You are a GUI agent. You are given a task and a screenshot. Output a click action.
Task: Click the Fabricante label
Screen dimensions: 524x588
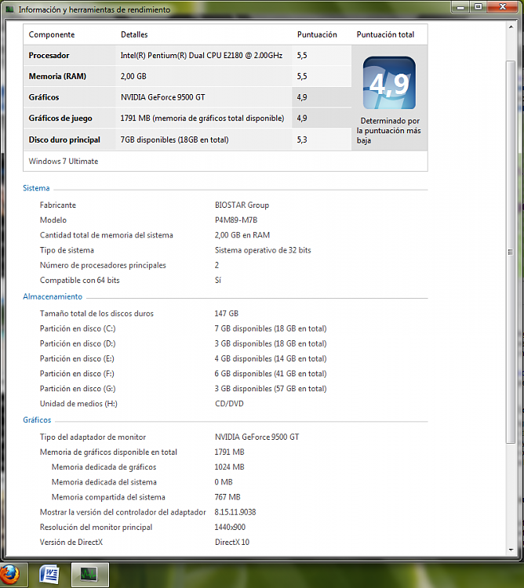58,205
